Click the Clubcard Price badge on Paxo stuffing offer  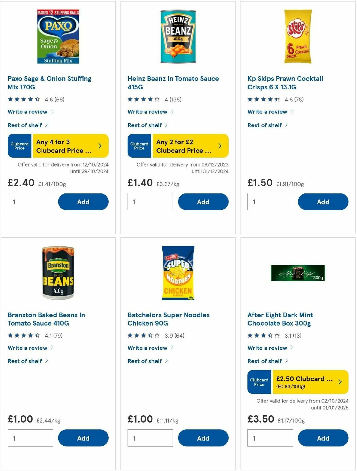[x=20, y=146]
